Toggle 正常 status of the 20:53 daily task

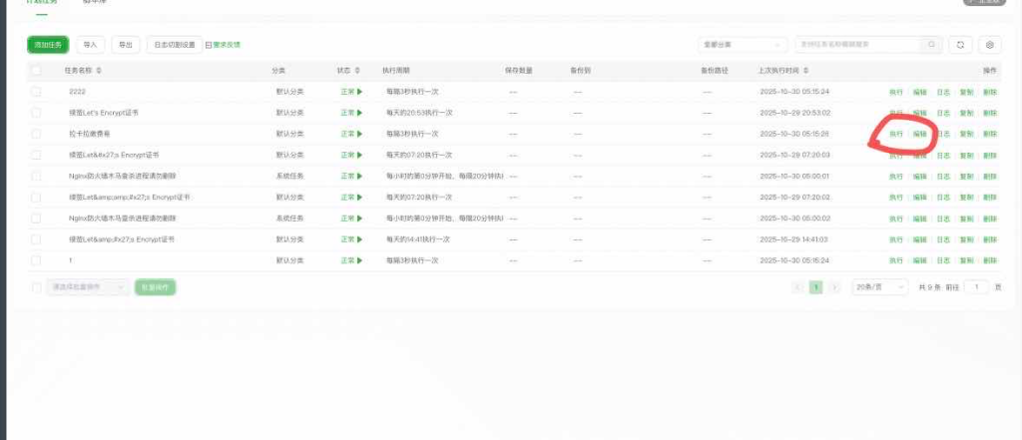click(x=351, y=113)
